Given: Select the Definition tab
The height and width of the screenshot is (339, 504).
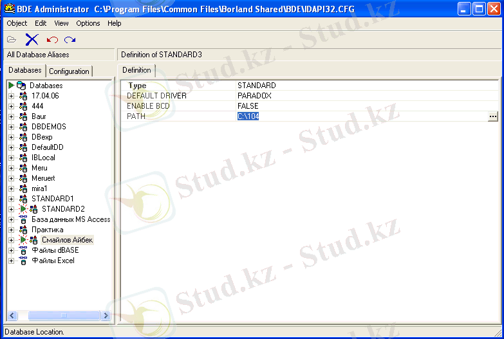Looking at the screenshot, I should (136, 70).
